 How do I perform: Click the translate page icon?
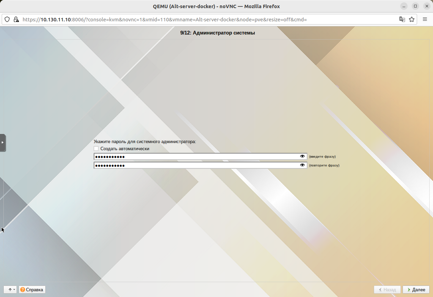[x=402, y=19]
